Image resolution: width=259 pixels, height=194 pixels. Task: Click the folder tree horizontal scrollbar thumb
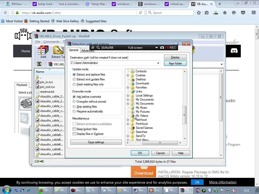(x=160, y=143)
